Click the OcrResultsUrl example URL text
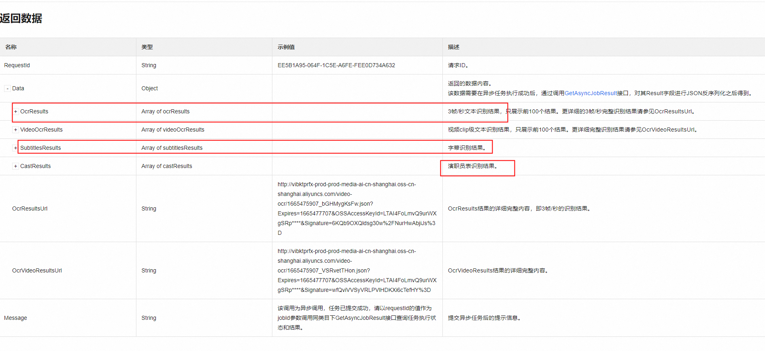The height and width of the screenshot is (351, 765). point(357,208)
